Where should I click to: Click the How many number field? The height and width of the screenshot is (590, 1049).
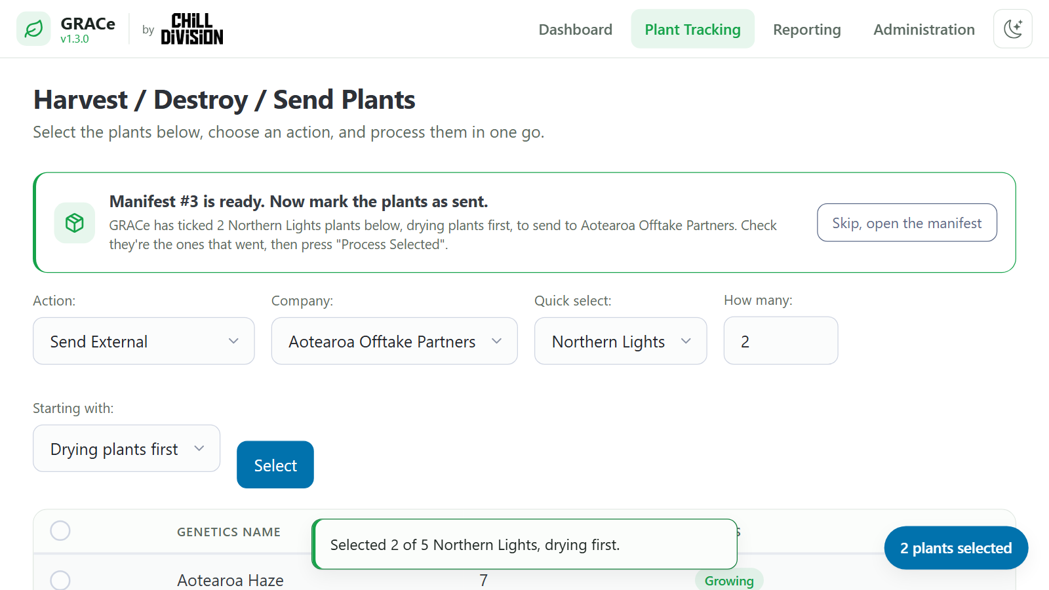[x=781, y=341]
